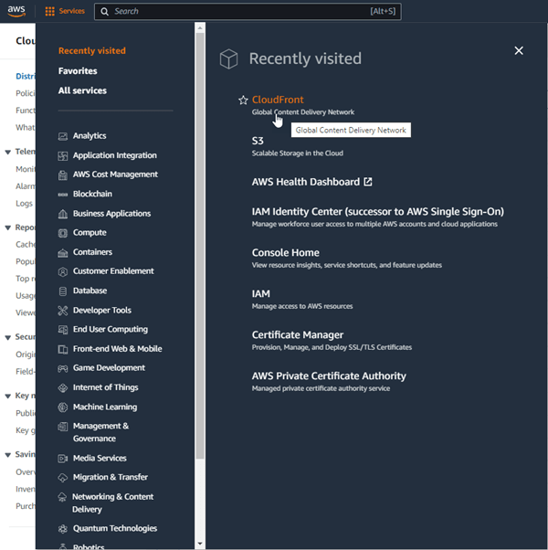
Task: Open the Compute service category
Action: pos(90,233)
